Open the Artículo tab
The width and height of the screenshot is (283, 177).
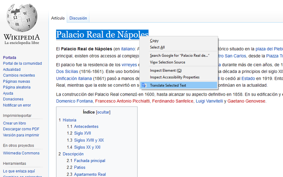[x=58, y=18]
